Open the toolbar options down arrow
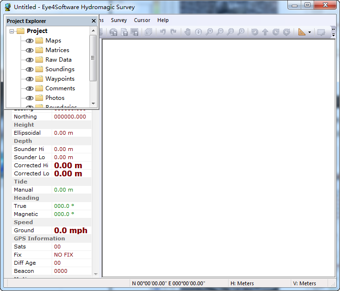This screenshot has height=291, width=340. [x=333, y=35]
